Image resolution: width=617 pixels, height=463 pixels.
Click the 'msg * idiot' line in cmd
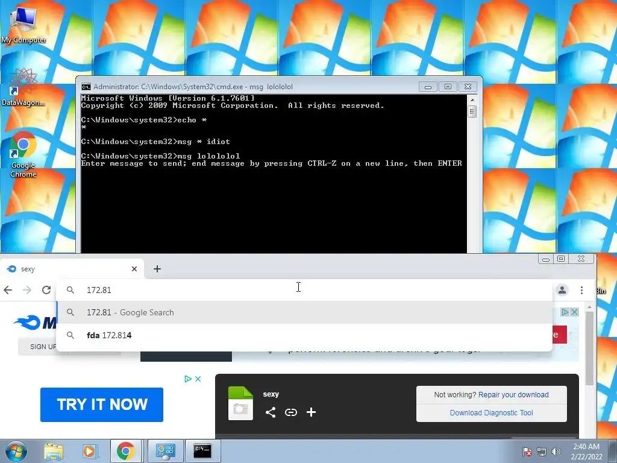coord(155,142)
